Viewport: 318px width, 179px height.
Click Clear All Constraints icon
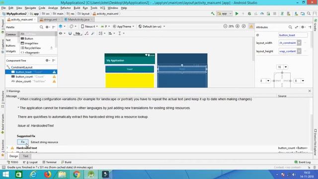click(86, 33)
